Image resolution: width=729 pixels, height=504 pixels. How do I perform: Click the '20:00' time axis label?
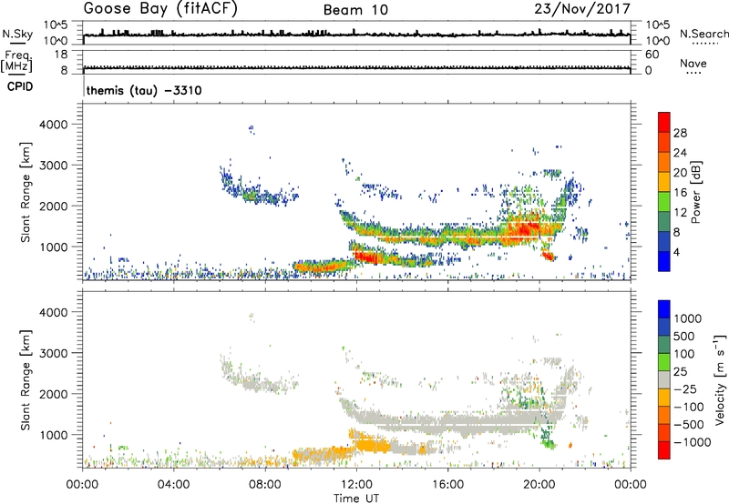(x=539, y=485)
